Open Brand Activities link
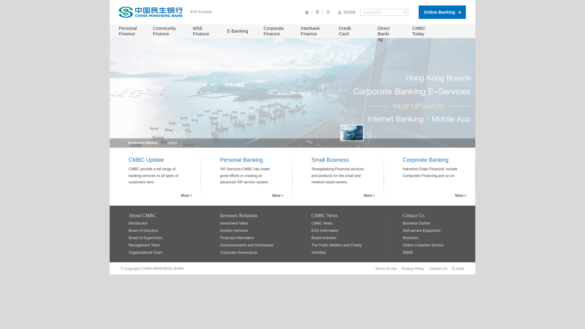 pos(324,238)
